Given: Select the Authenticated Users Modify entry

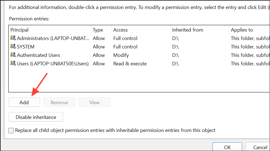Looking at the screenshot, I should 121,55.
